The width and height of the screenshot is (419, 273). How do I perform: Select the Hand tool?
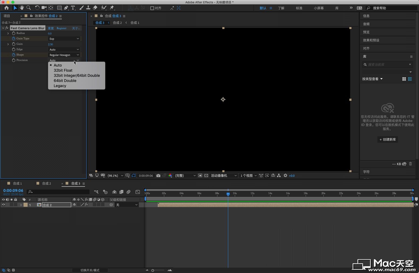(22, 8)
